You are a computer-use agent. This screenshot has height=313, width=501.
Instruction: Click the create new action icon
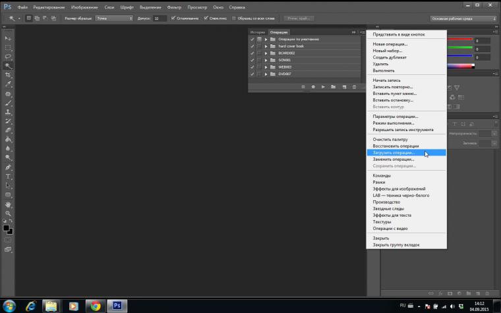pos(344,87)
